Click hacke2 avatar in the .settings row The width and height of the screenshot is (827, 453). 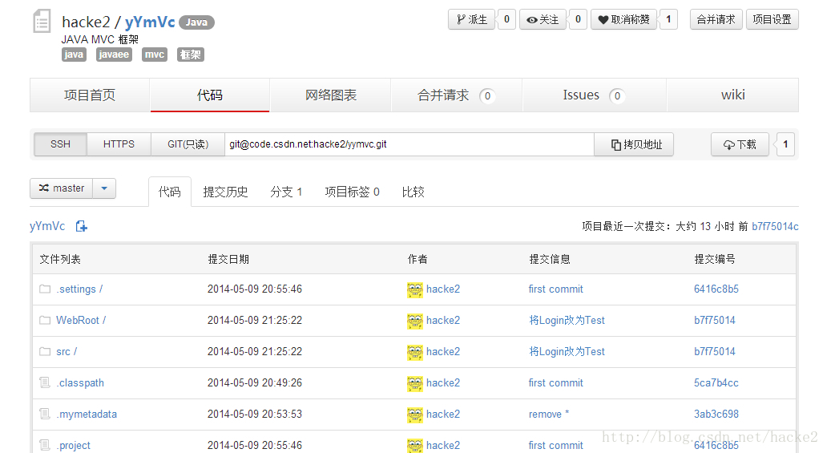(x=414, y=289)
